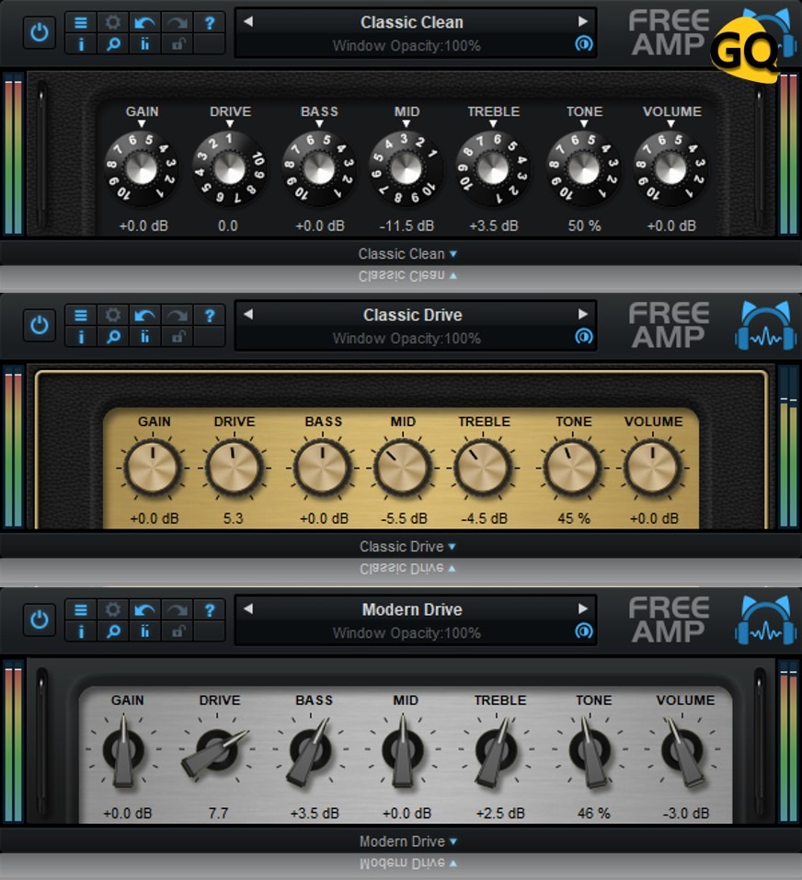802x880 pixels.
Task: Click the Classic Clean TREBLE knob
Action: tap(493, 168)
